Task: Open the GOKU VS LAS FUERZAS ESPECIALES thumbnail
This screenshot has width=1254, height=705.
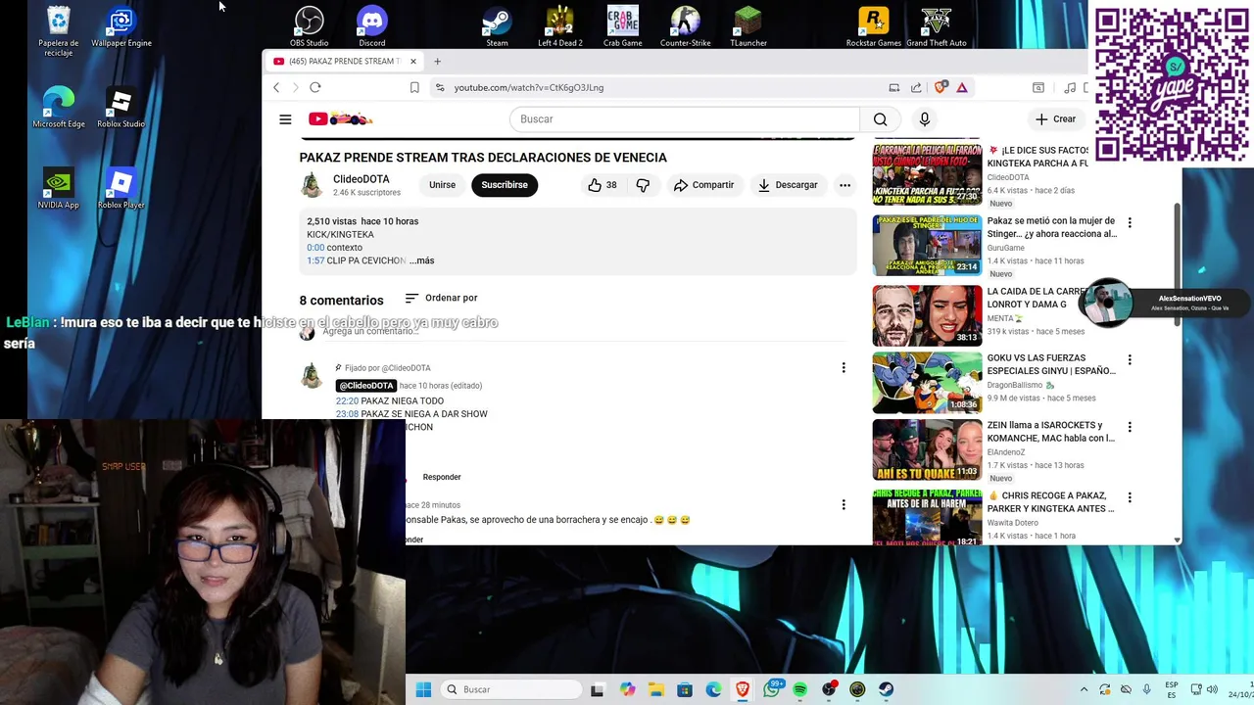Action: [927, 382]
